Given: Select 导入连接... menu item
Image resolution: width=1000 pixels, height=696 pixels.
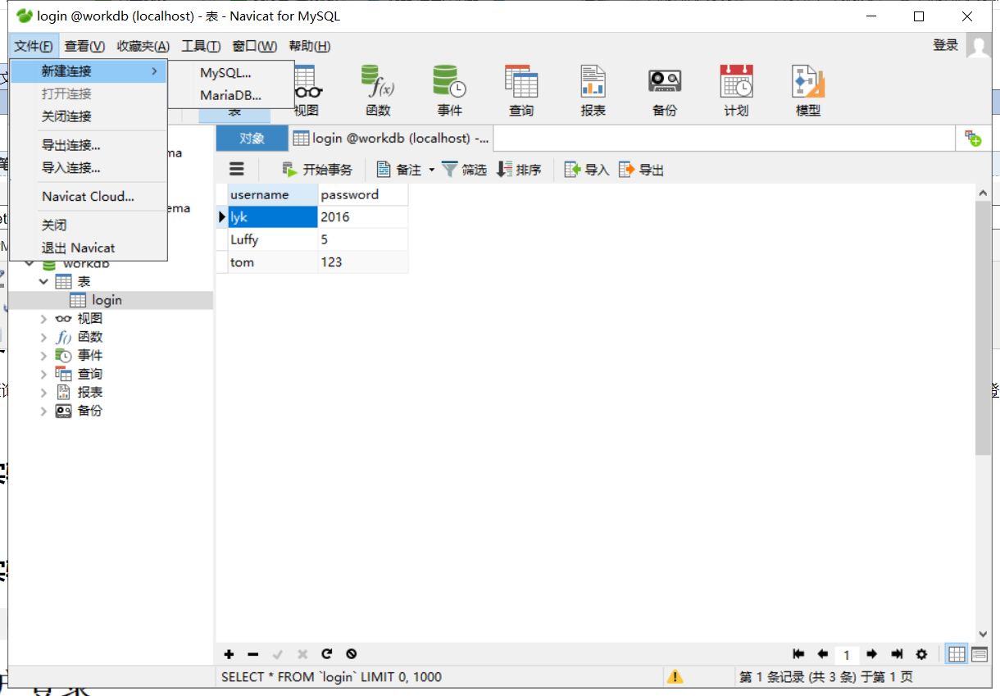Looking at the screenshot, I should pyautogui.click(x=89, y=168).
